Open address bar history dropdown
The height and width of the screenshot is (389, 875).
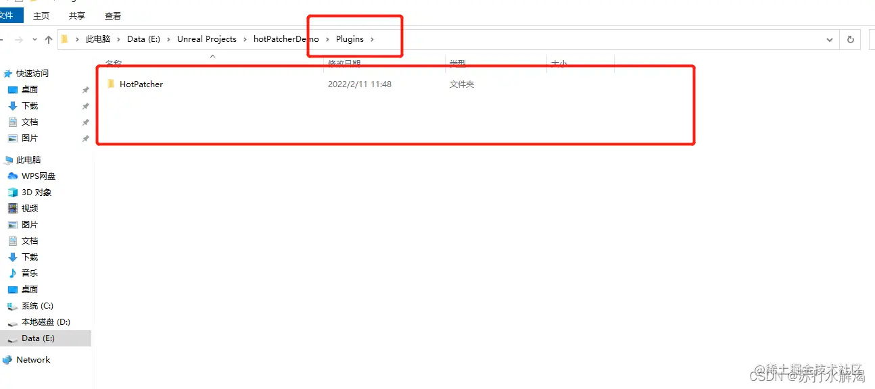click(x=830, y=40)
